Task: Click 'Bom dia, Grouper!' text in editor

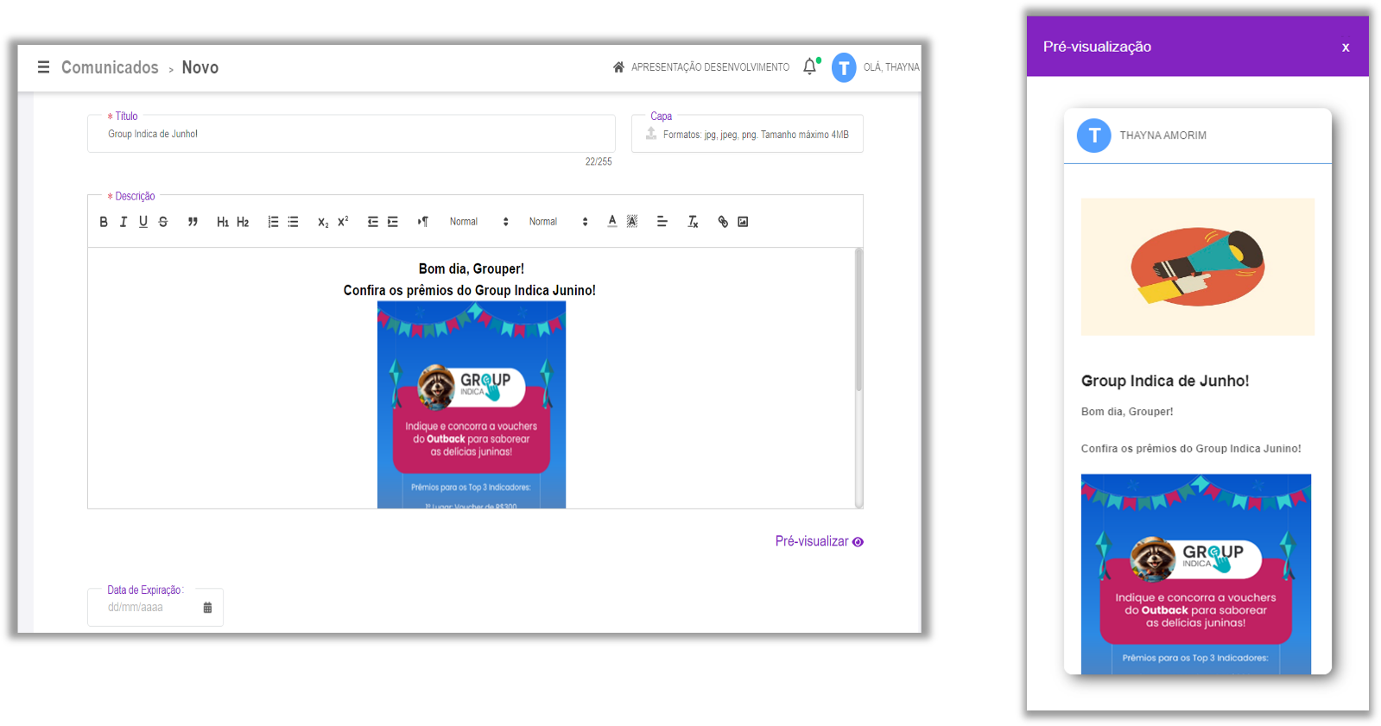Action: (x=472, y=268)
